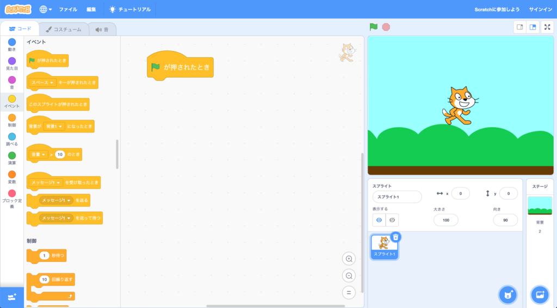
Task: Delete スプライト1 with trash icon
Action: [396, 237]
